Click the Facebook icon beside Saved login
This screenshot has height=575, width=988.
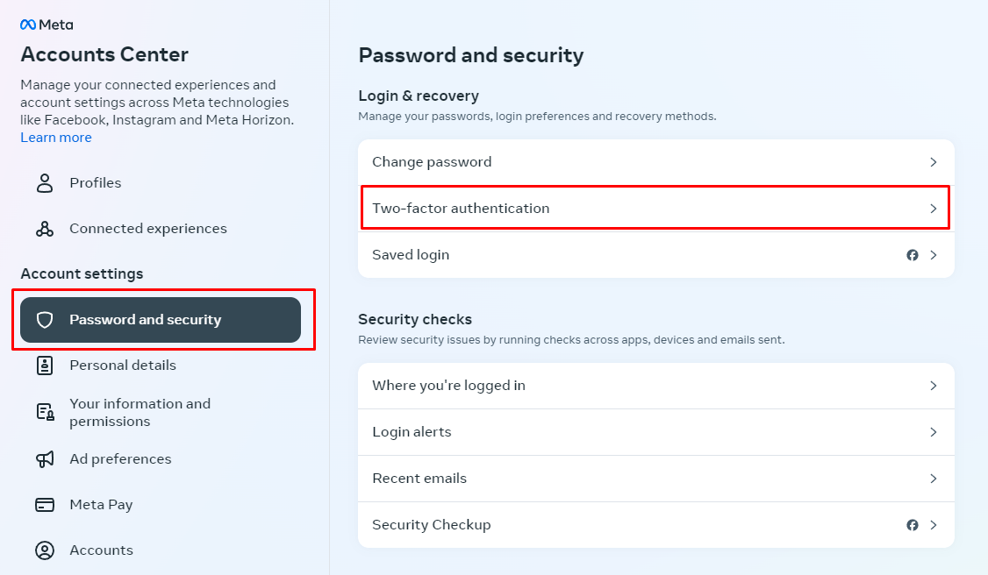coord(913,255)
